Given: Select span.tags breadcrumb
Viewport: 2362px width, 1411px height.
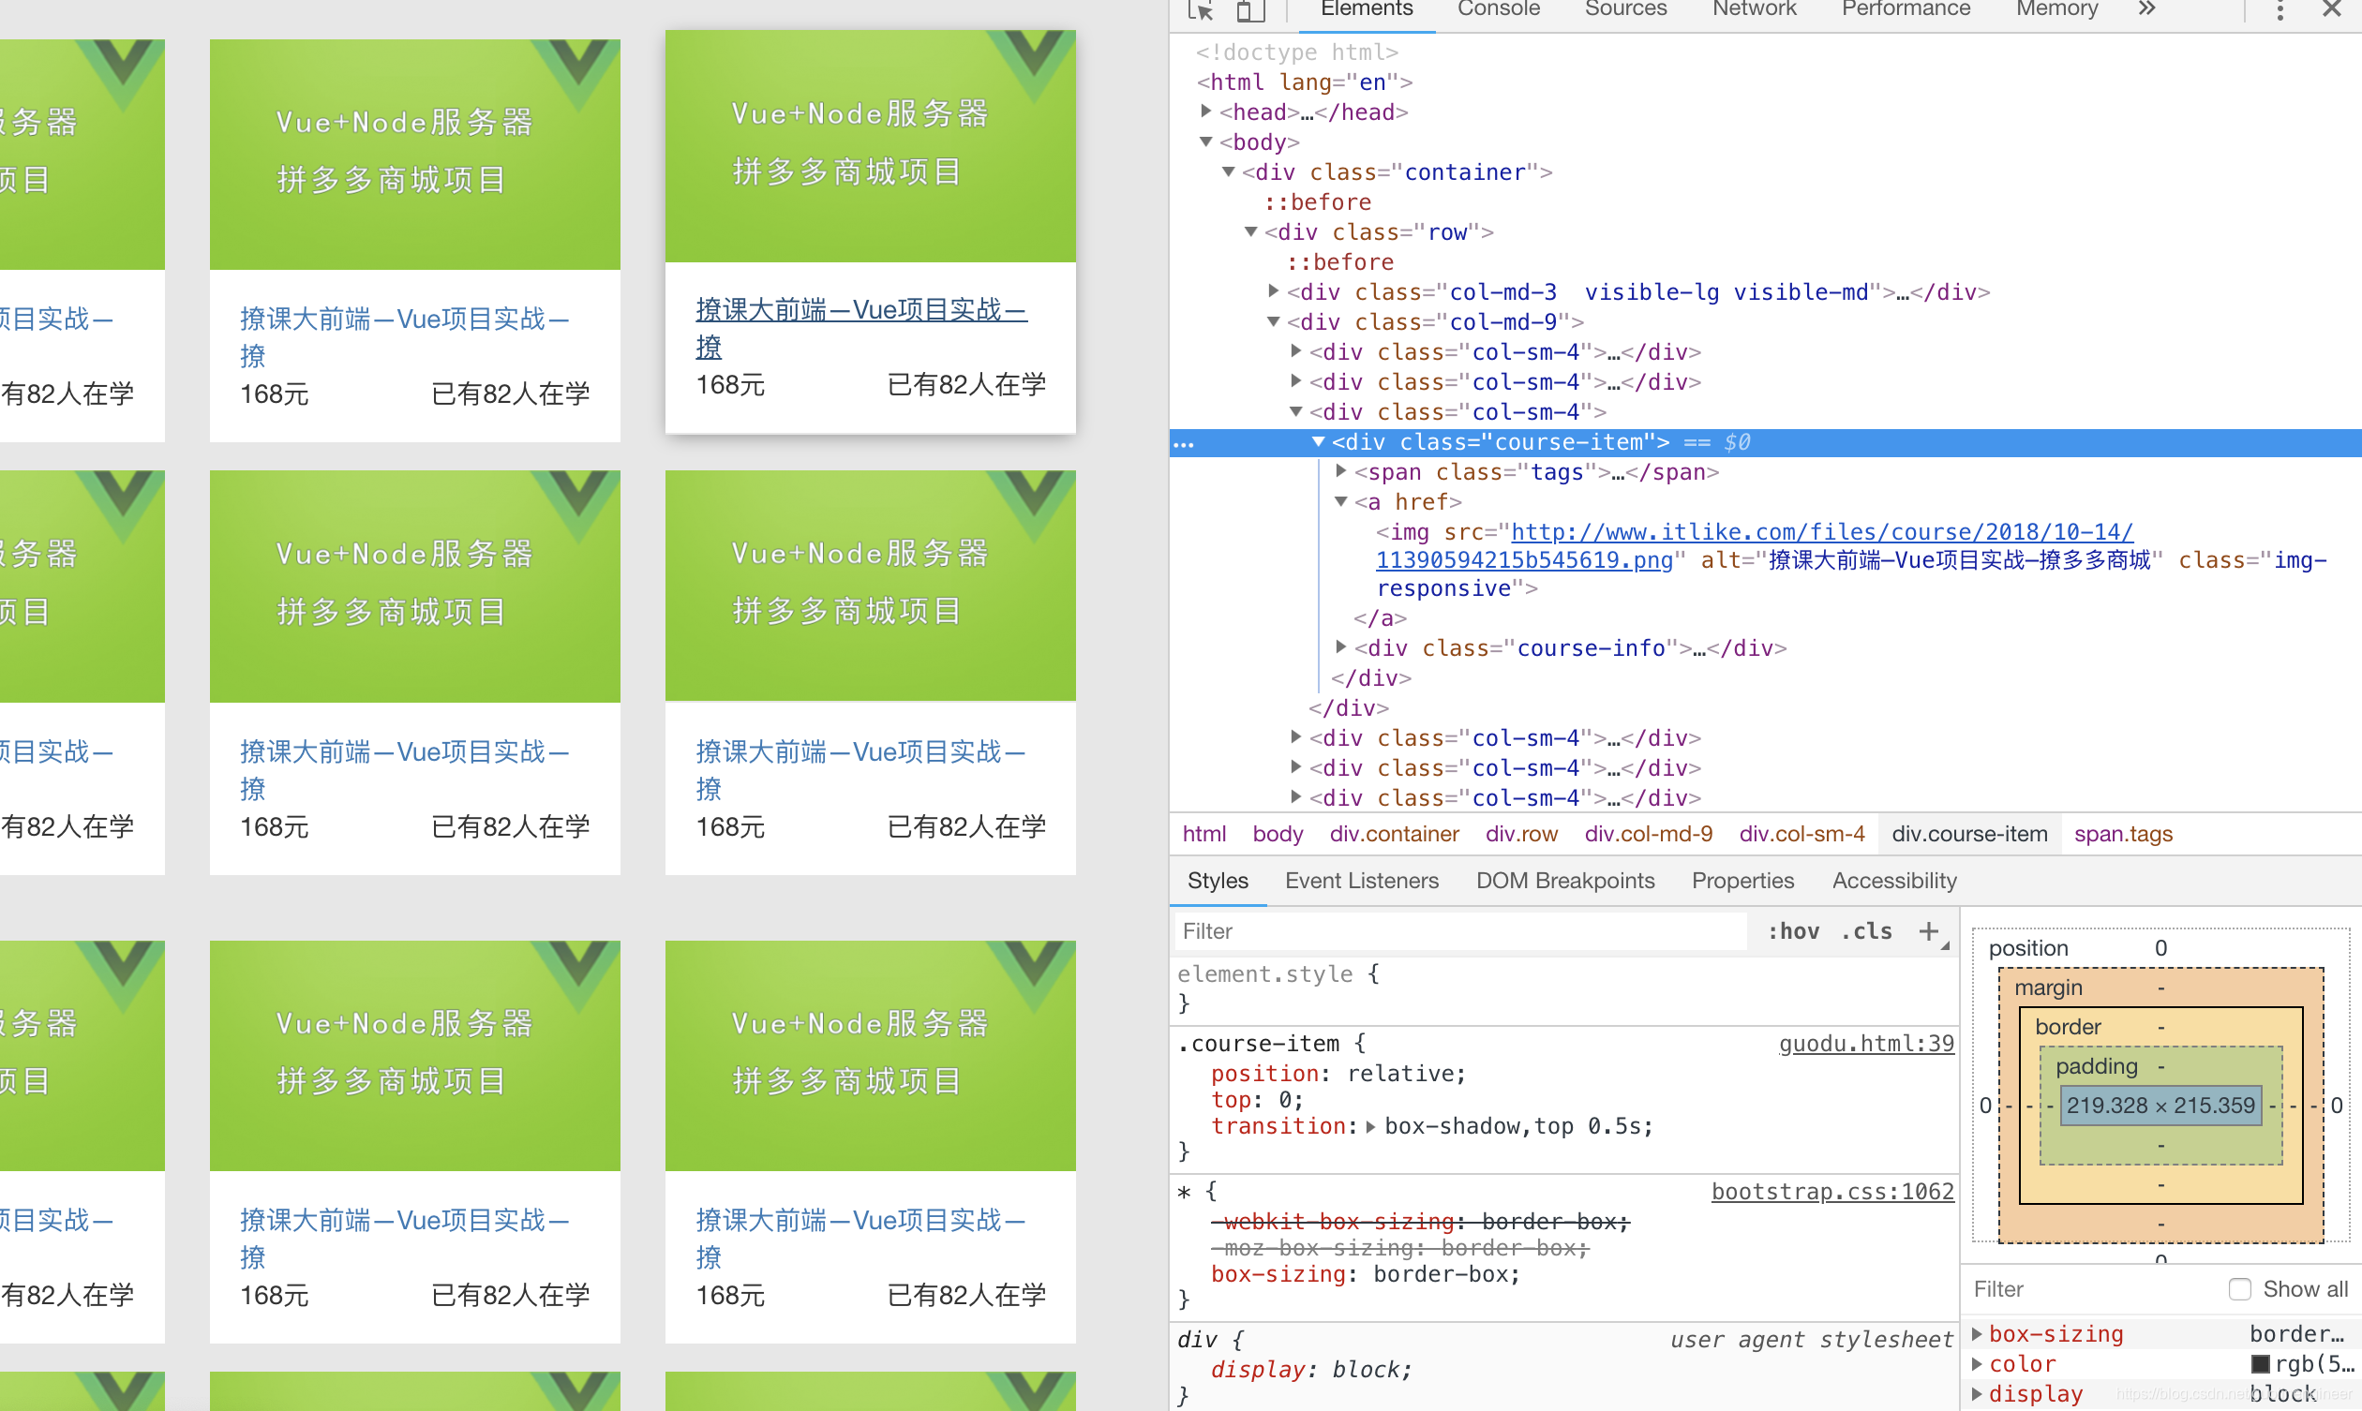Looking at the screenshot, I should [x=2122, y=834].
